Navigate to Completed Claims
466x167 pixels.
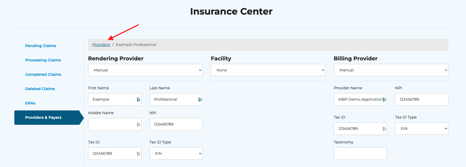pos(43,74)
